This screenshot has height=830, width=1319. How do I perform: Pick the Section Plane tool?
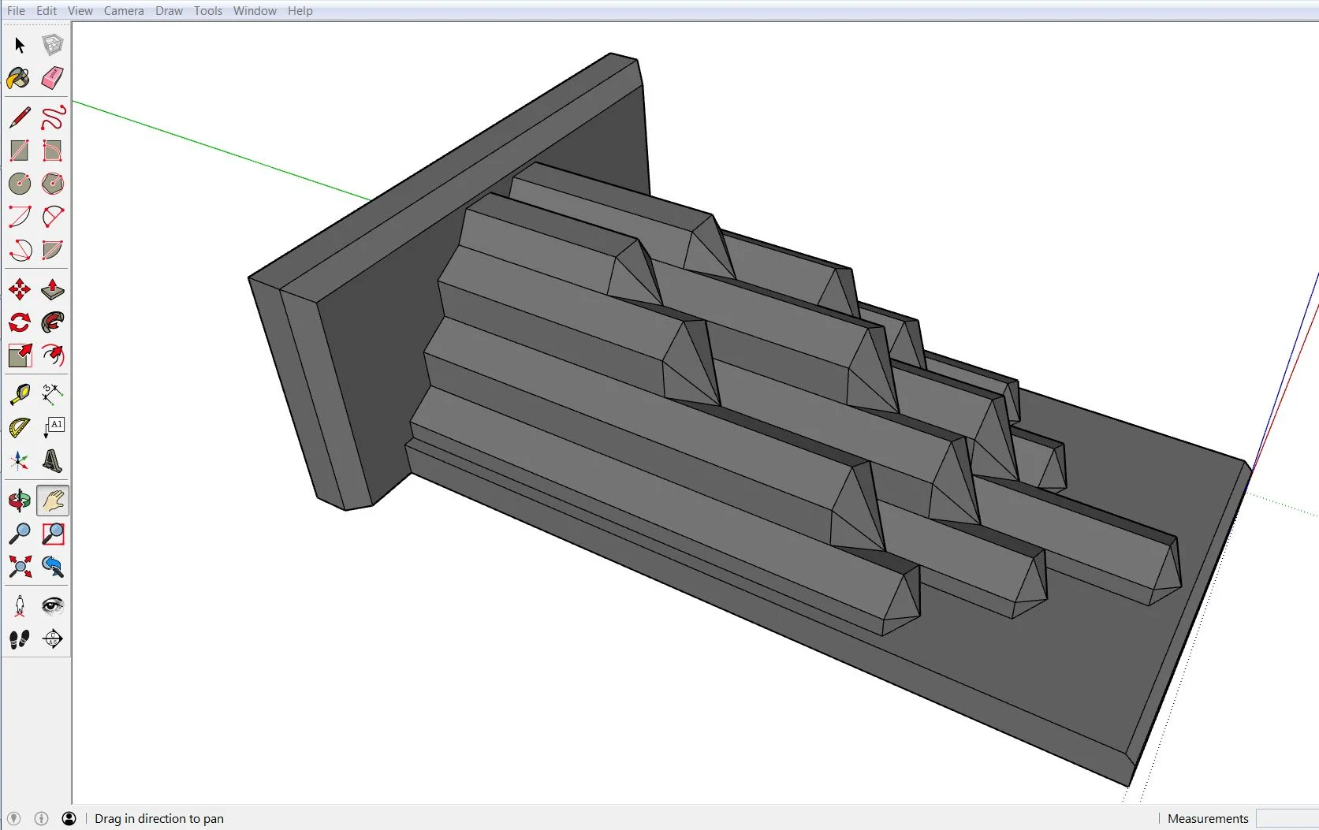[53, 638]
